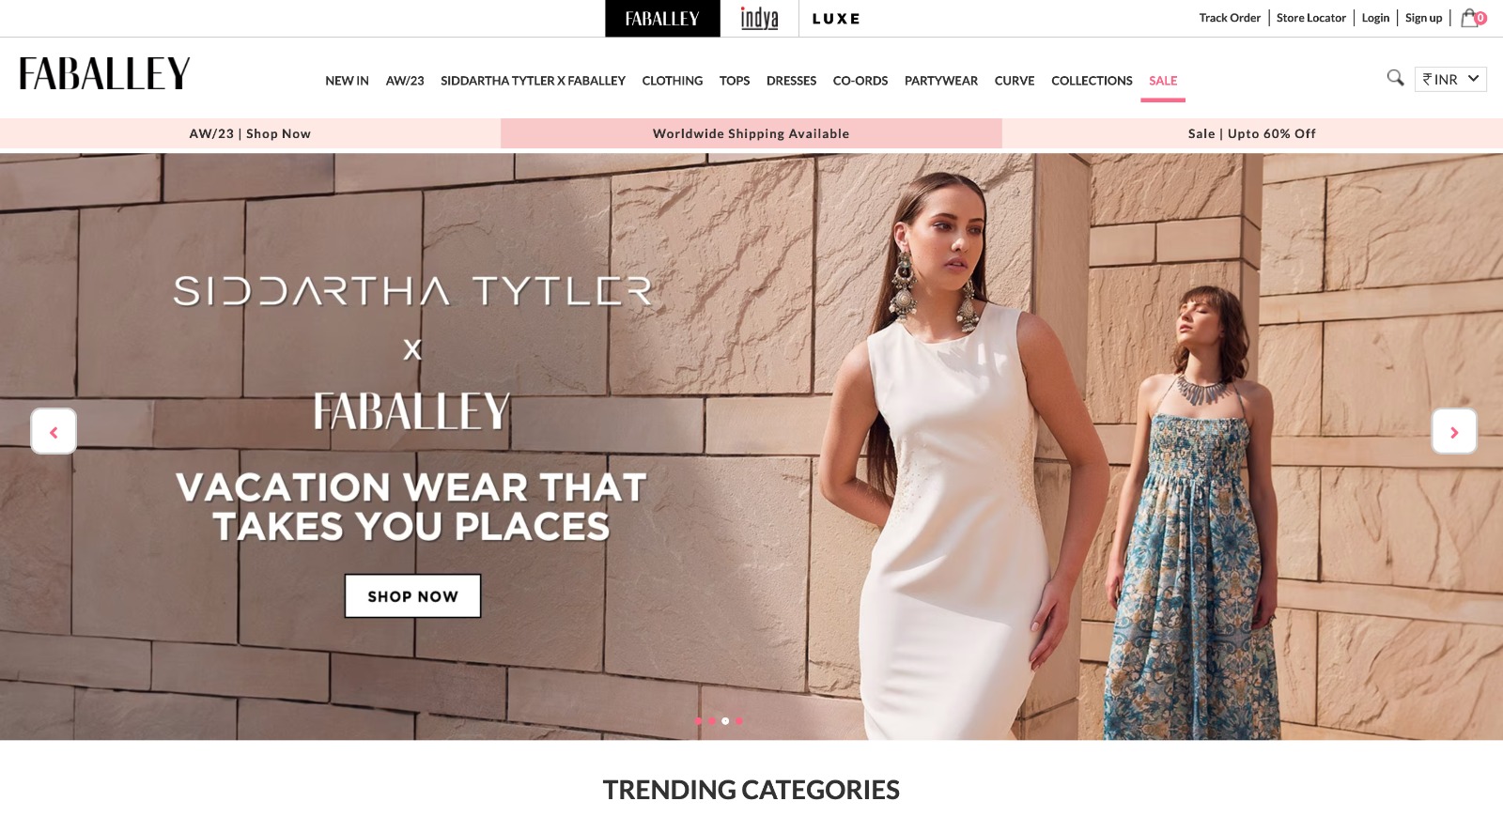Advance to next banner slide arrow
The height and width of the screenshot is (817, 1503).
click(1454, 432)
